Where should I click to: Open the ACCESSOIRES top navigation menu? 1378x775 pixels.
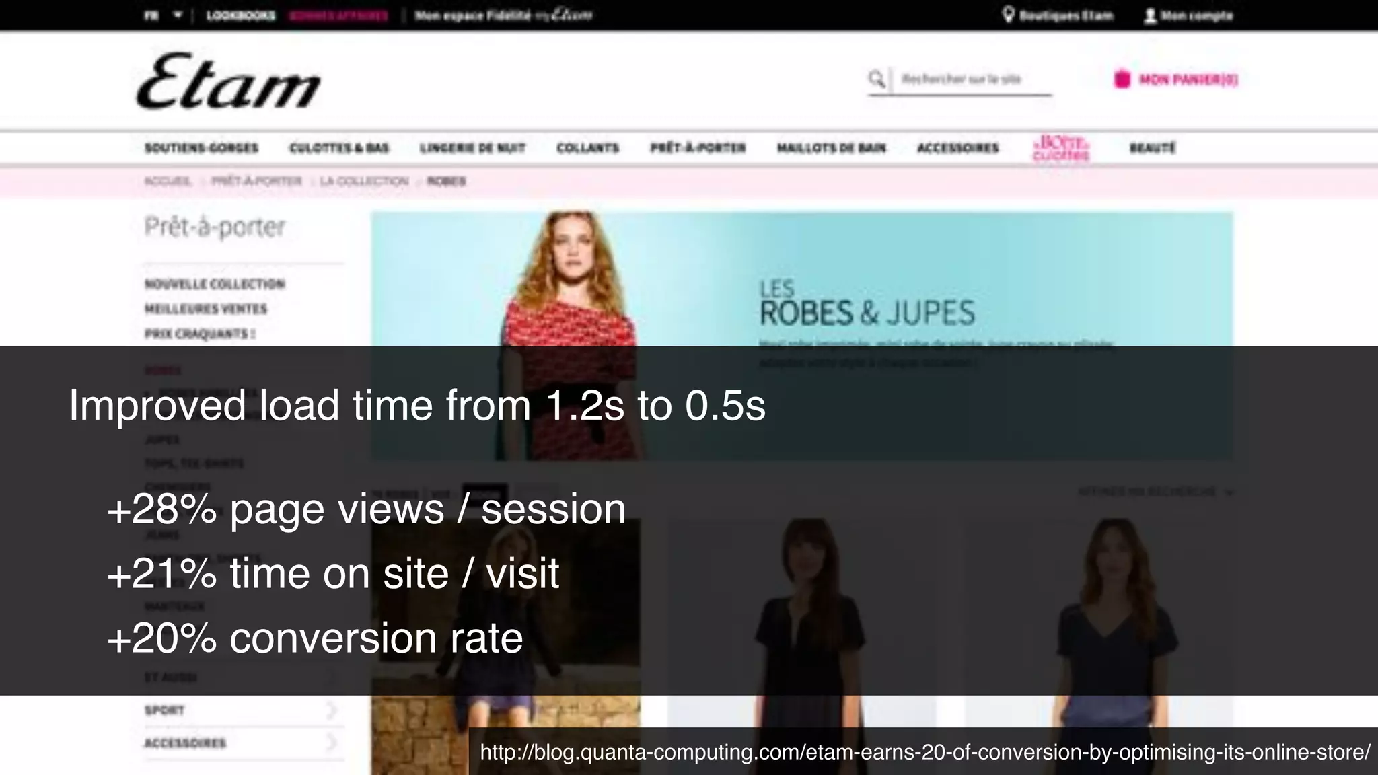[x=957, y=148]
